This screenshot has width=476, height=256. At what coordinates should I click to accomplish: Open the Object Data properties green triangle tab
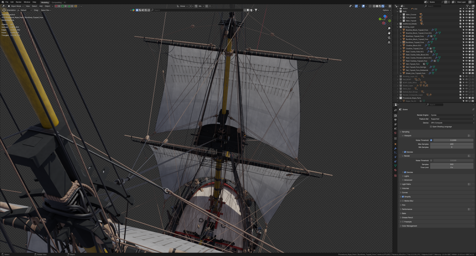395,166
